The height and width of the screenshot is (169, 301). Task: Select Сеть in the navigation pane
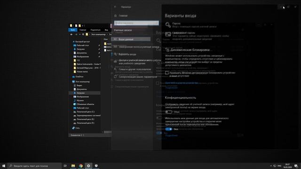(77, 128)
